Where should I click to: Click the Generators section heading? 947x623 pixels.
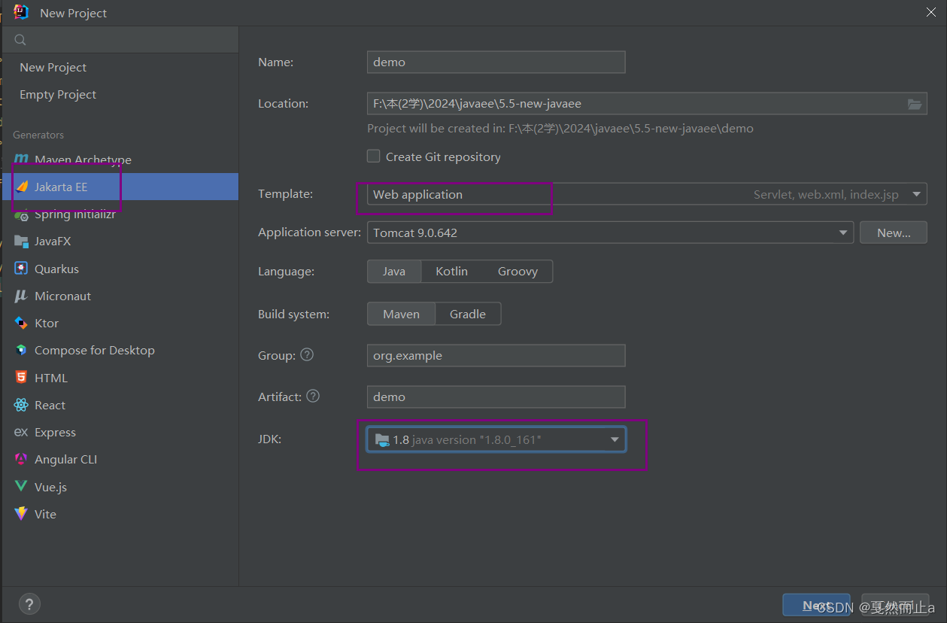(38, 135)
